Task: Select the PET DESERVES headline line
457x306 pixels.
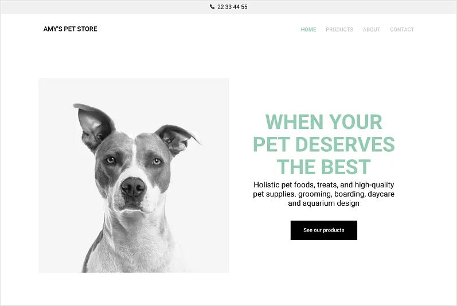Action: pos(324,144)
